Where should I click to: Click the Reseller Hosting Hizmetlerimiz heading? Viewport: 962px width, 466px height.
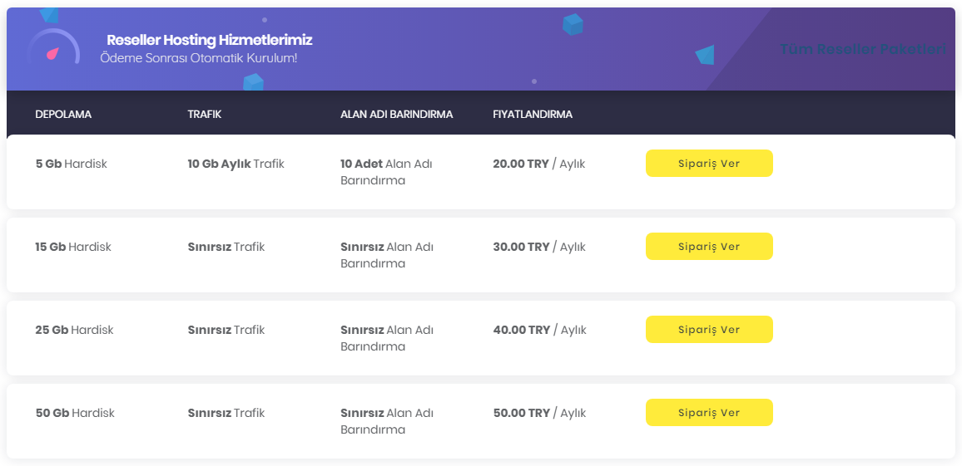209,41
